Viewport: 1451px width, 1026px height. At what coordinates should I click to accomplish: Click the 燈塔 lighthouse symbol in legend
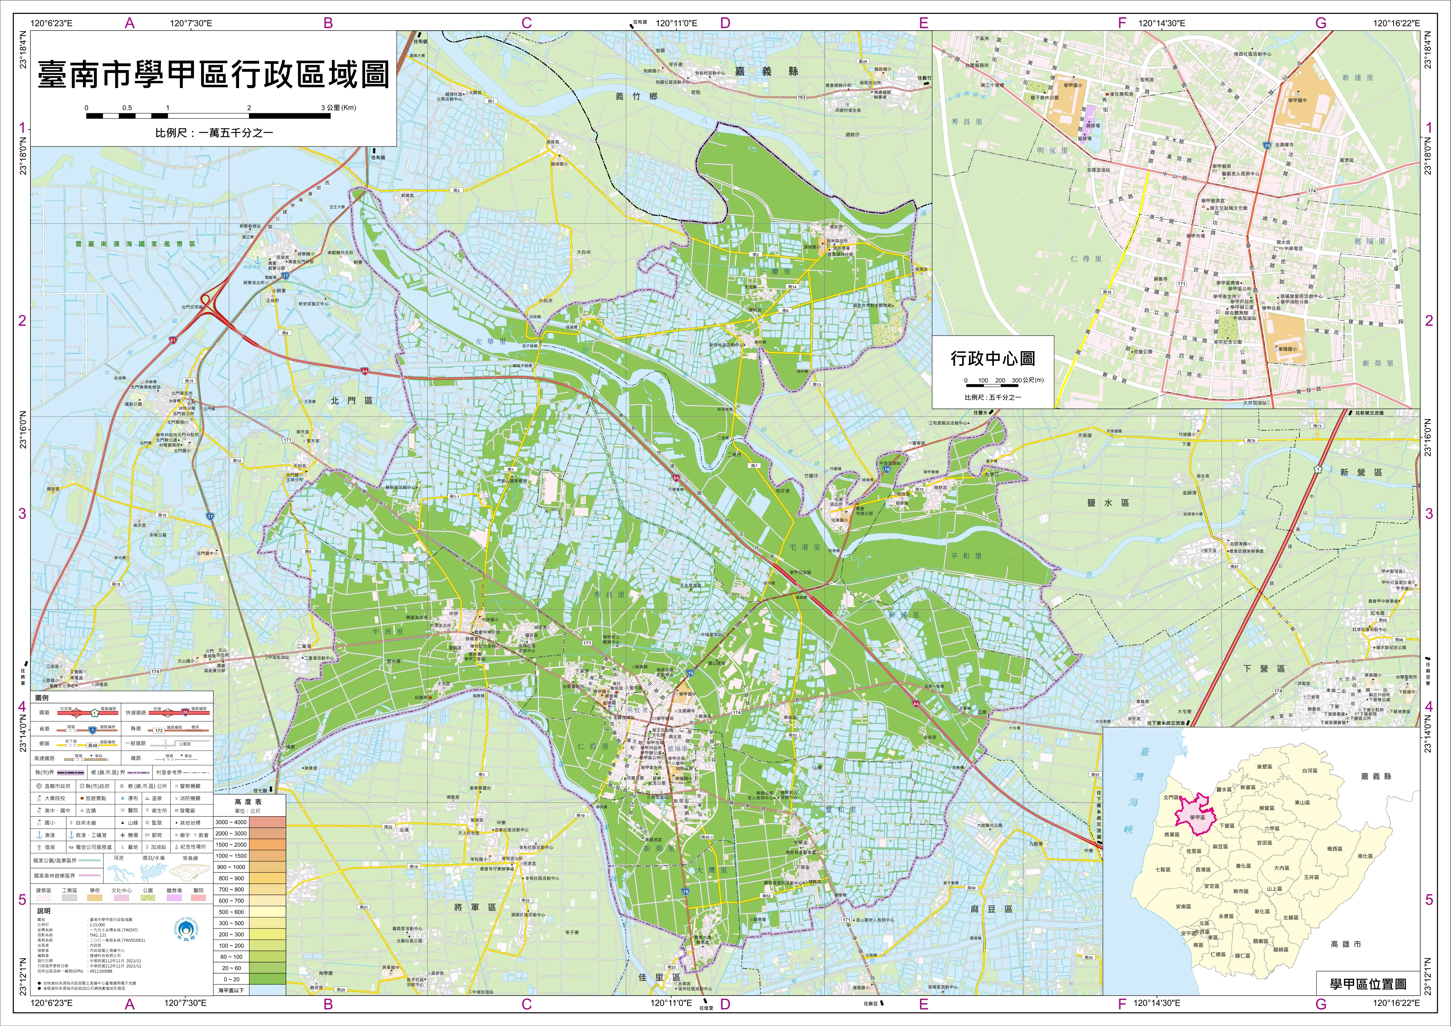[39, 847]
